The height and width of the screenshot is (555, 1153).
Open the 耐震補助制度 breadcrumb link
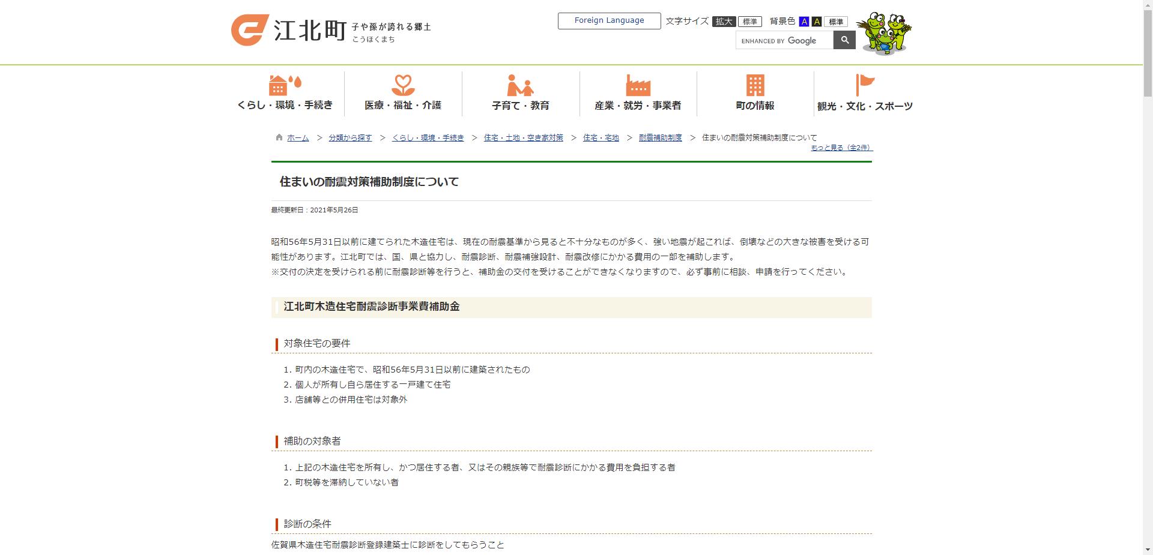coord(659,137)
